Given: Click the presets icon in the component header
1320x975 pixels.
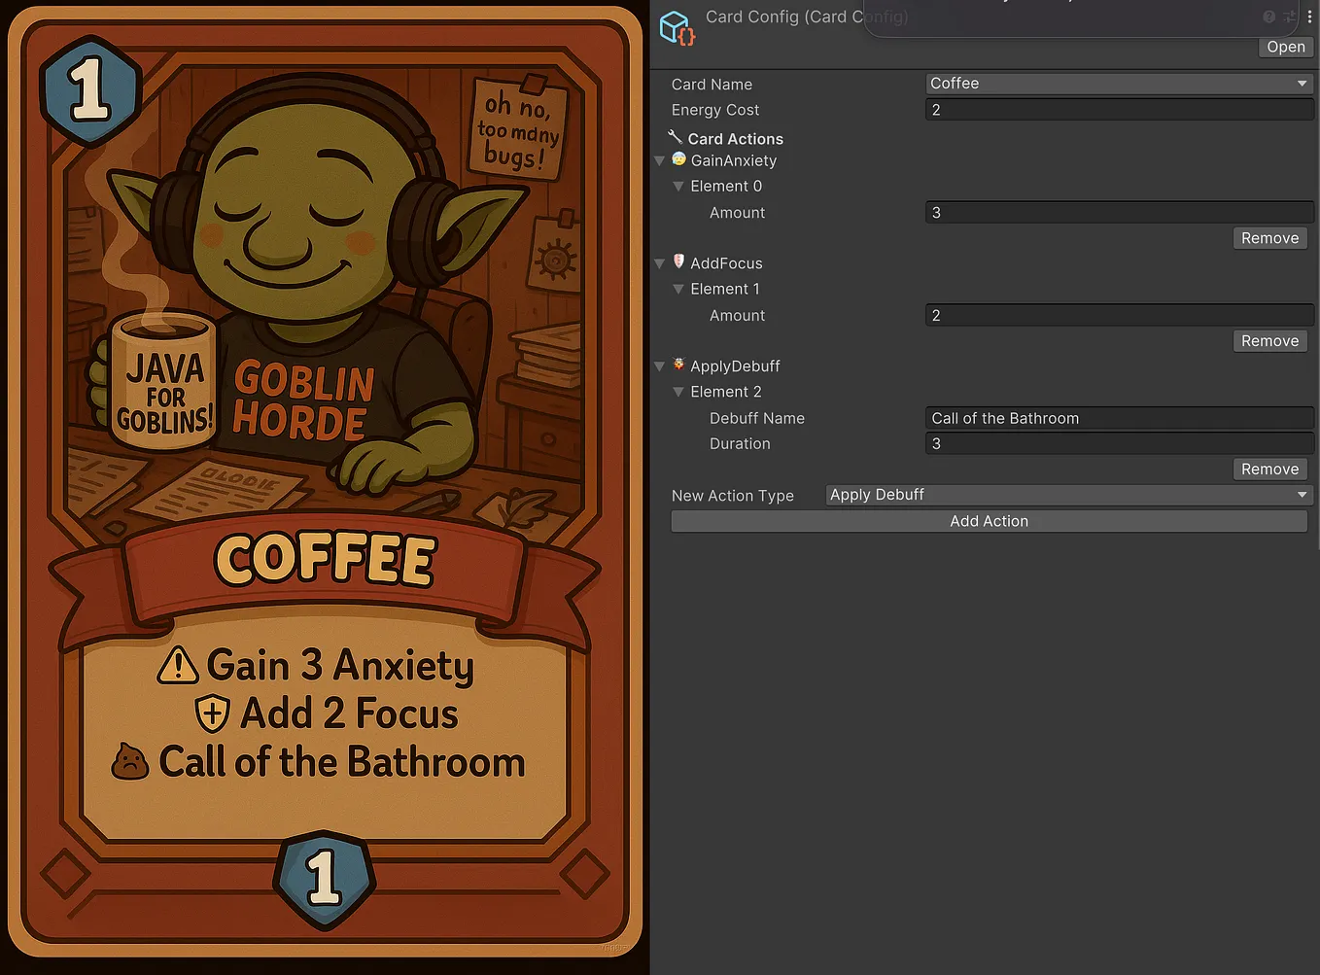Looking at the screenshot, I should pyautogui.click(x=1290, y=17).
